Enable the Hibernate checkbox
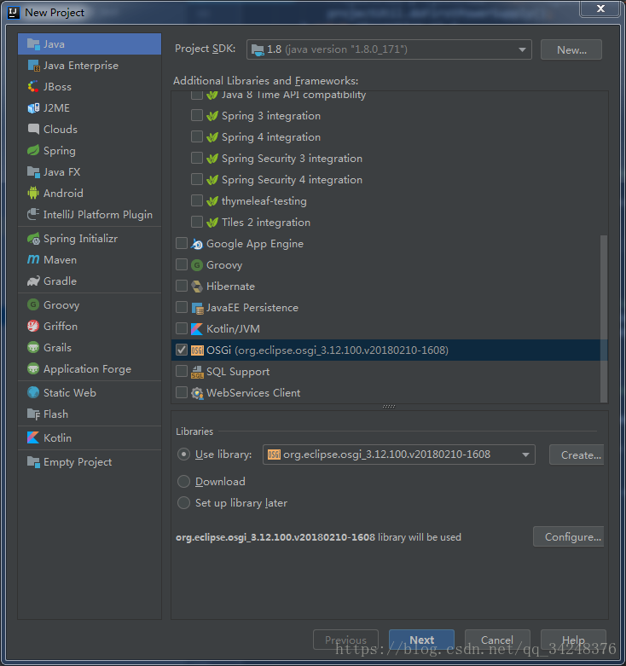This screenshot has width=626, height=666. (182, 286)
